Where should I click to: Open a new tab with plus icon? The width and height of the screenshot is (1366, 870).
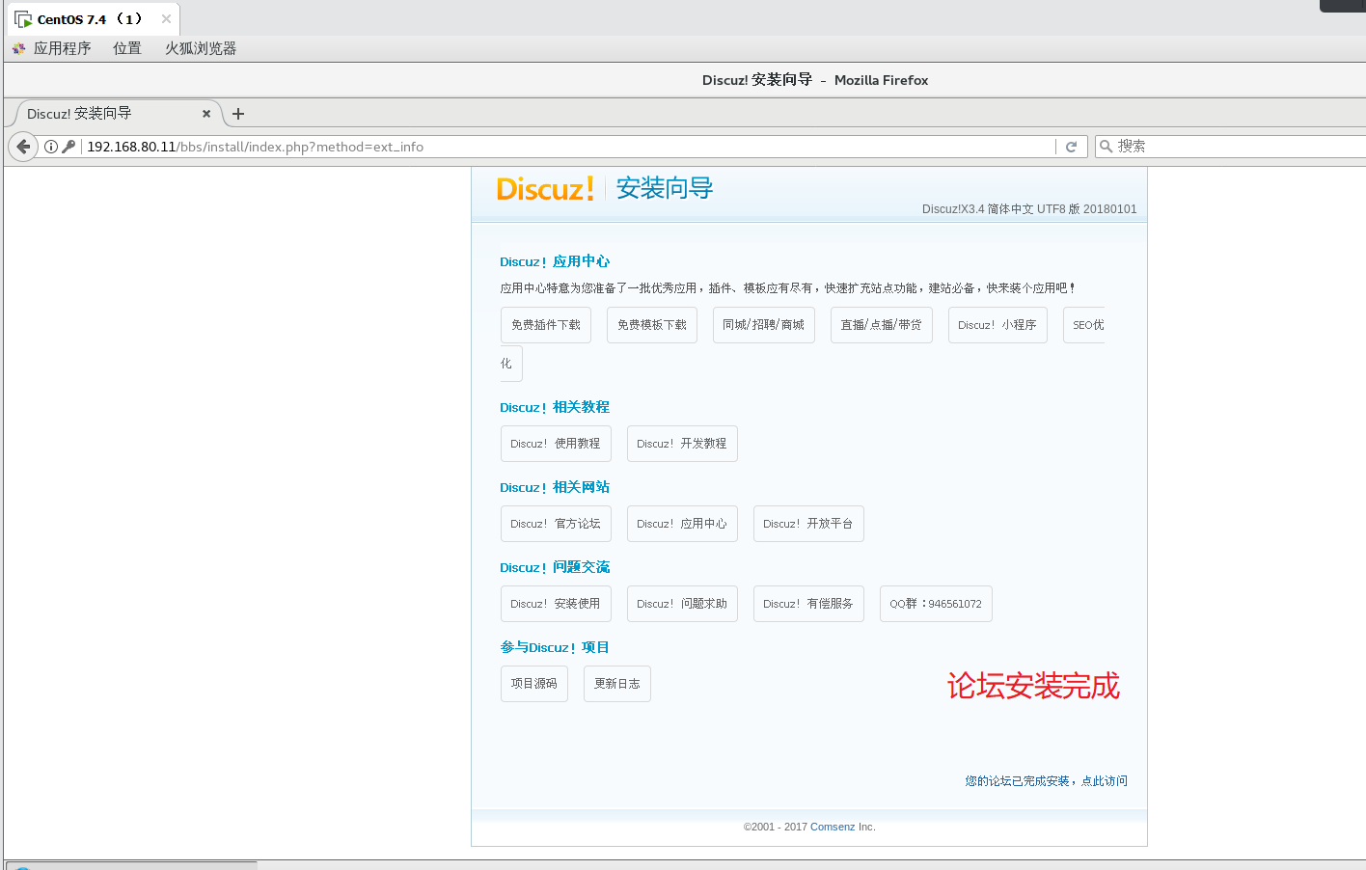(238, 114)
